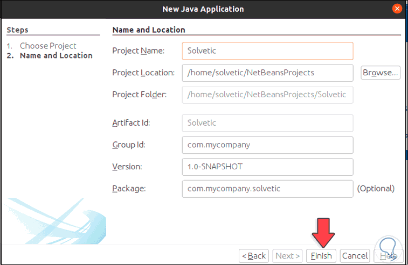408x265 pixels.
Task: Click the Name and Location step
Action: tap(56, 55)
